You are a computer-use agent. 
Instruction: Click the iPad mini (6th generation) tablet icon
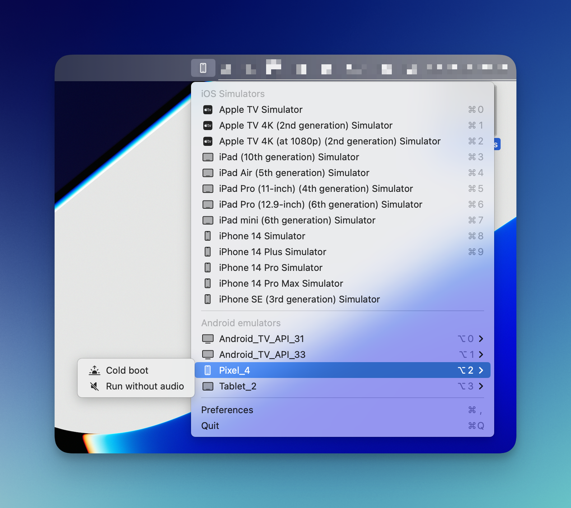coord(208,220)
